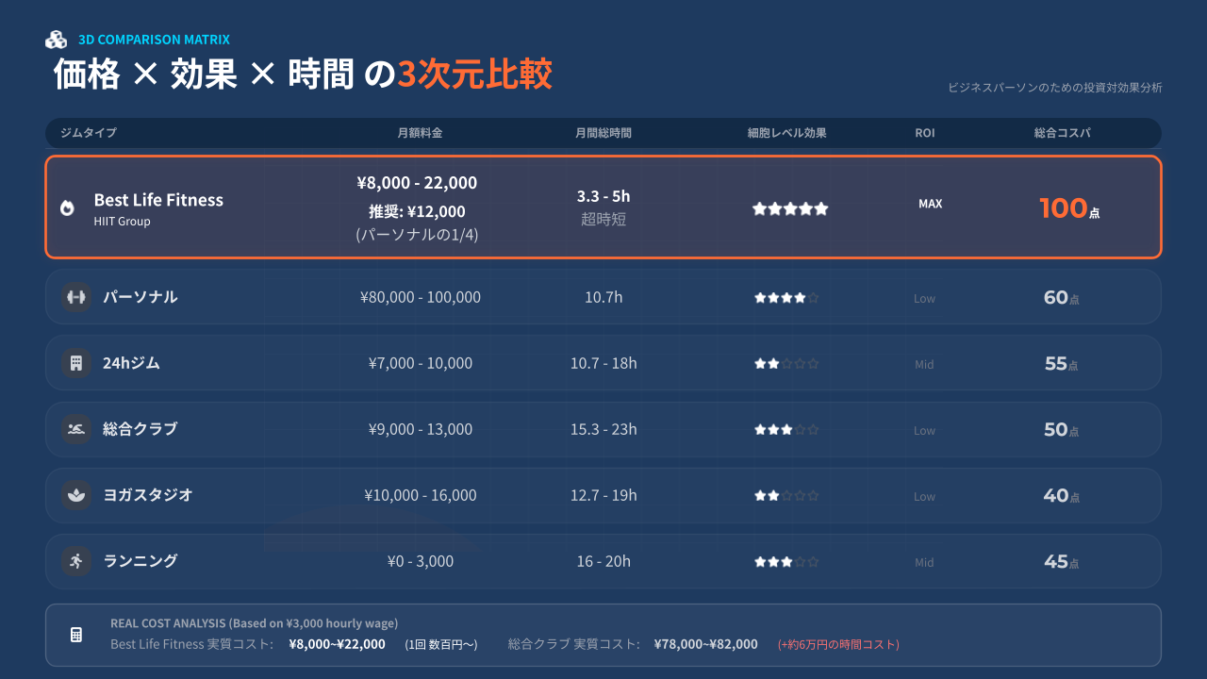
Task: Click the 100点 score for Best Life Fitness
Action: coord(1068,207)
